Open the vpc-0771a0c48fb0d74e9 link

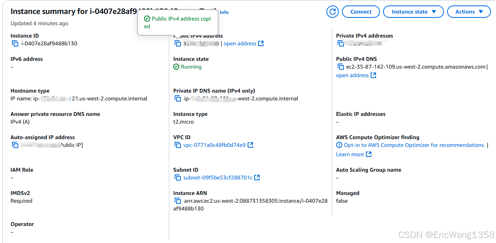point(215,145)
